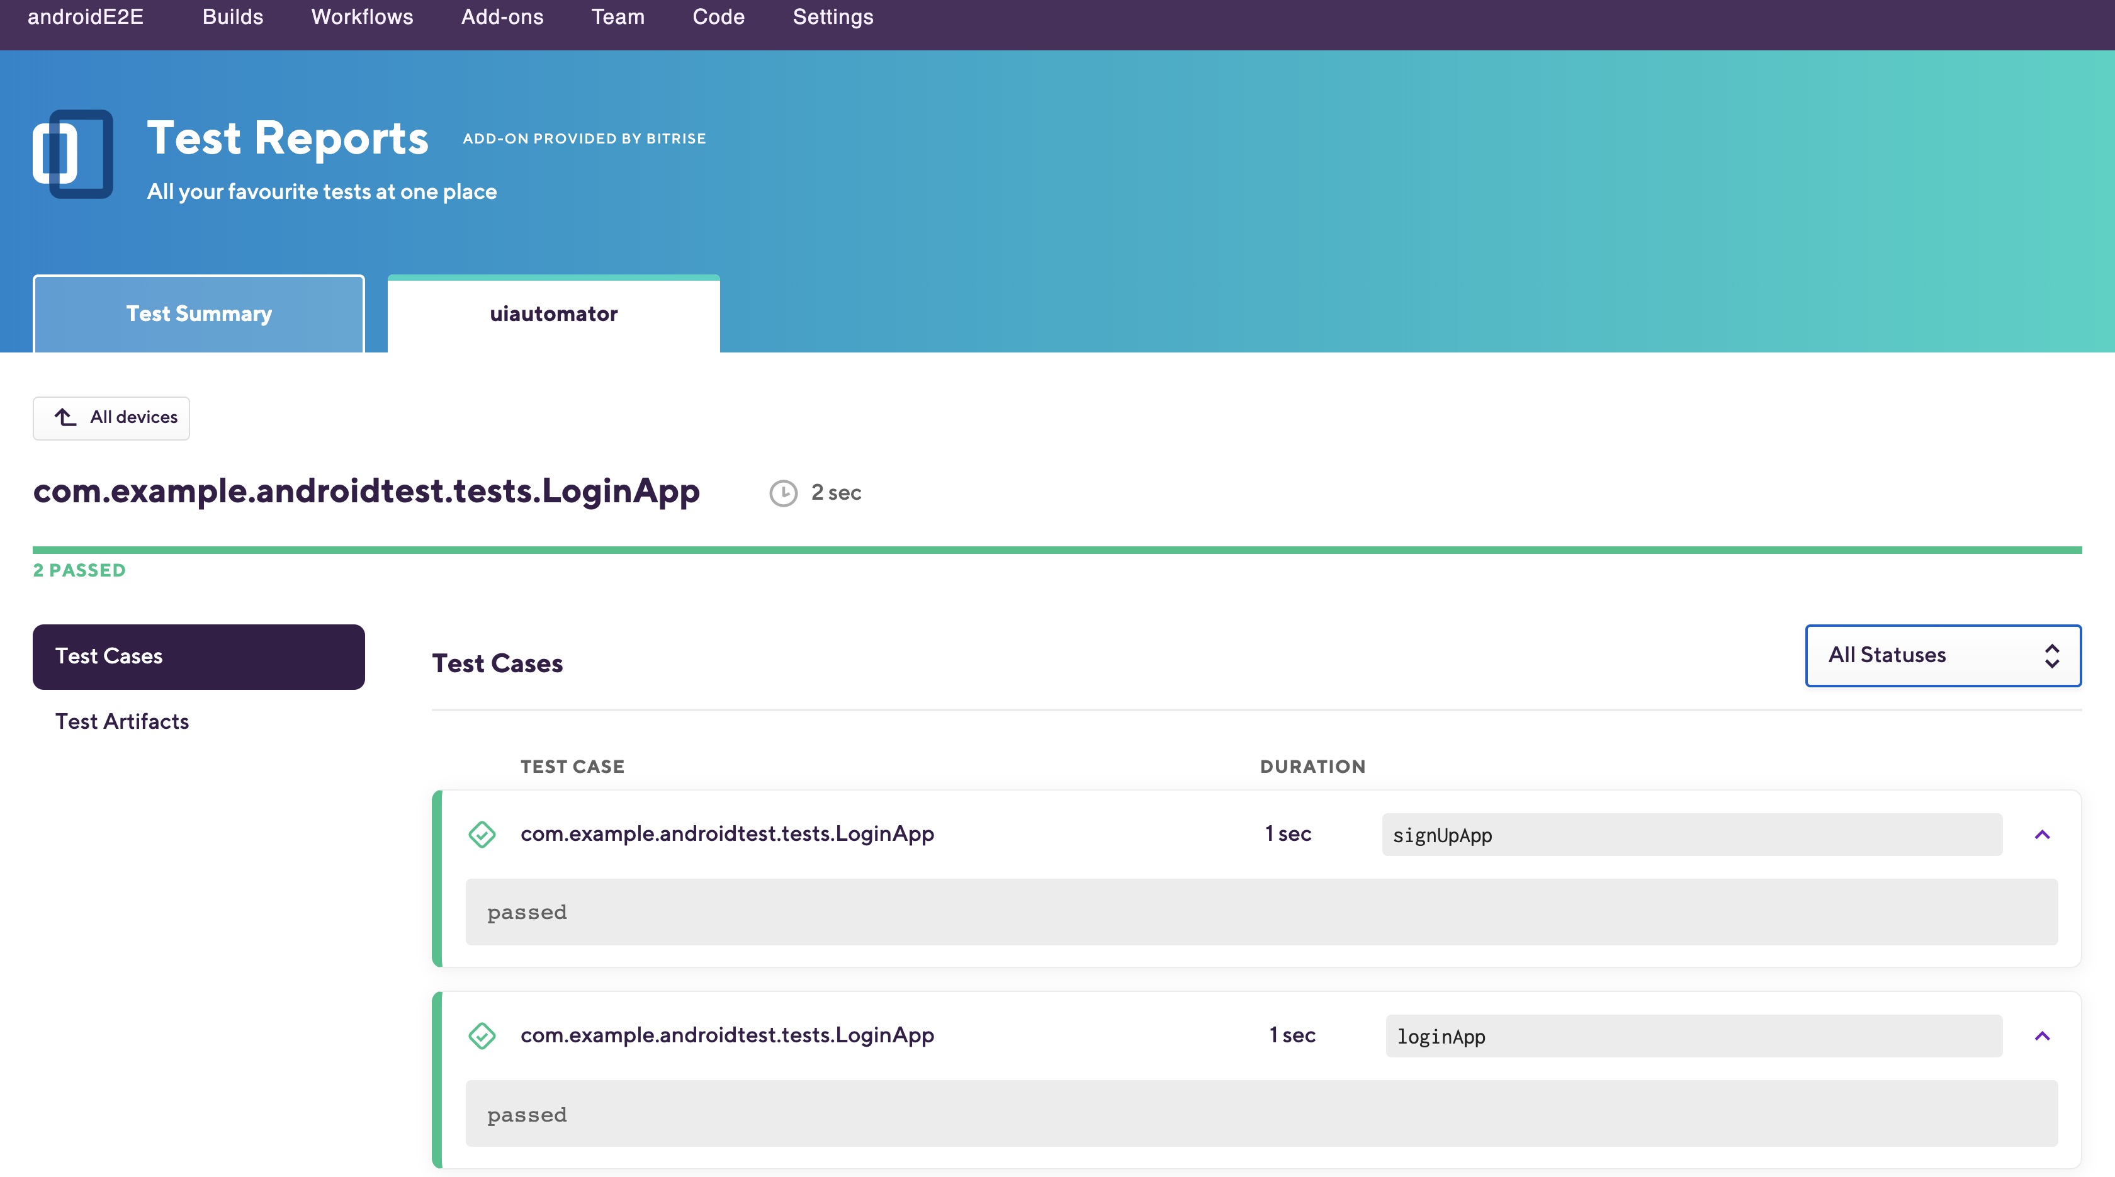Viewport: 2115px width, 1177px height.
Task: Click the signUpApp test name field
Action: click(x=1691, y=835)
